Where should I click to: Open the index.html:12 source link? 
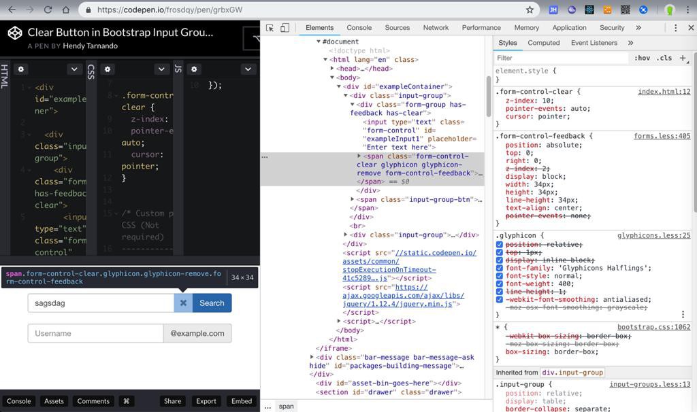coord(664,92)
